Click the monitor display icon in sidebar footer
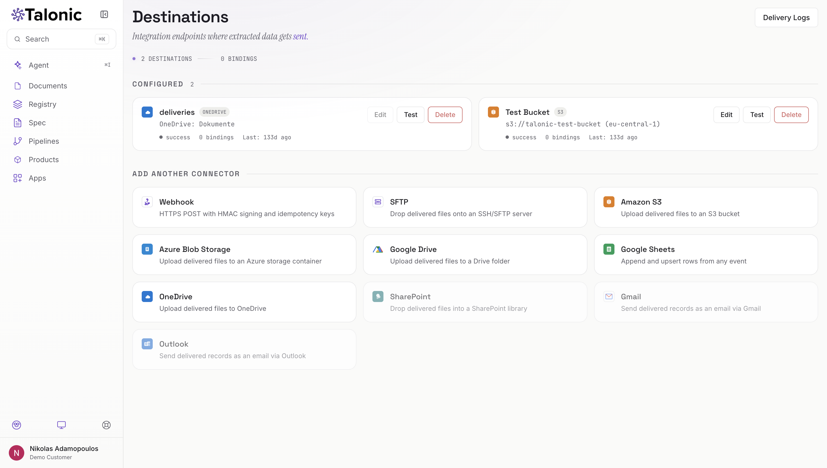827x468 pixels. coord(61,425)
